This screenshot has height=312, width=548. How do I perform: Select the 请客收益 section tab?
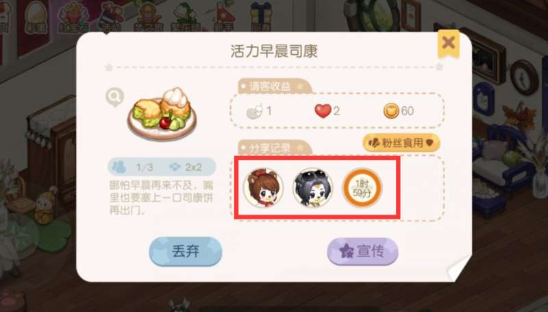[x=275, y=86]
